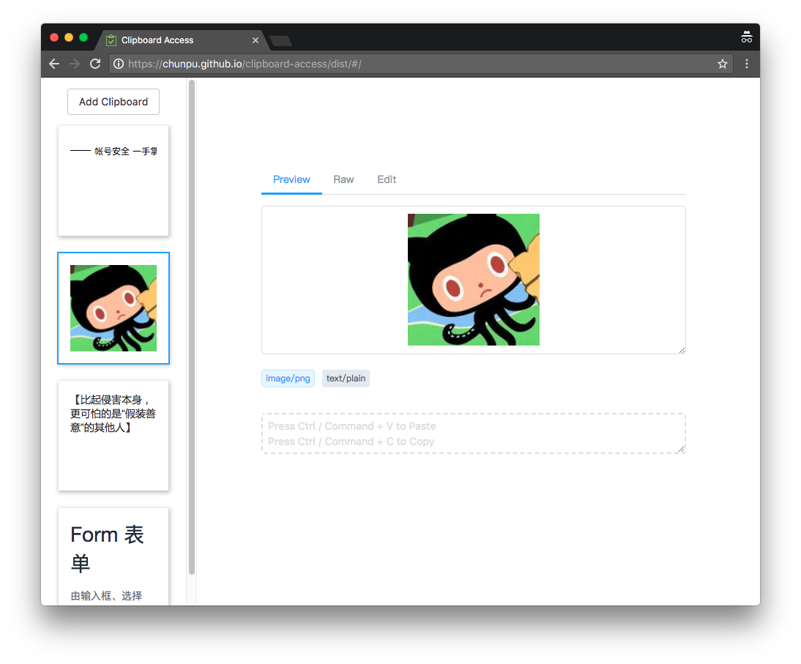Close the Clipboard Access tab

(256, 40)
